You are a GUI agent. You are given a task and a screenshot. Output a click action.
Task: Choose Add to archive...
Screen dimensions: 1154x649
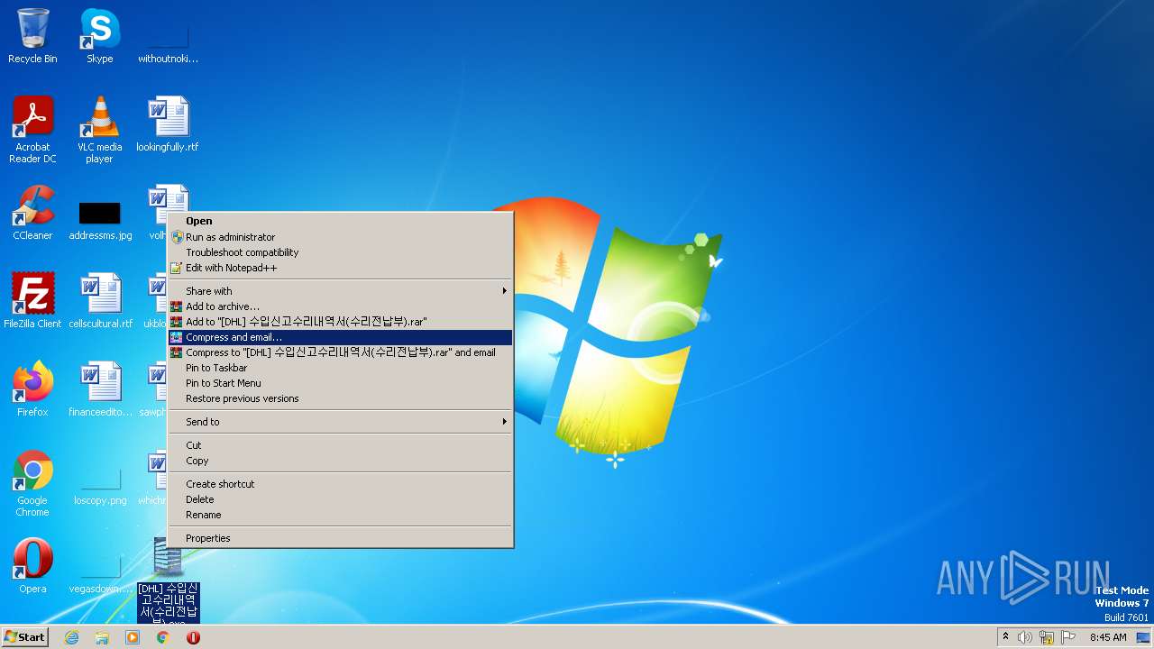pyautogui.click(x=341, y=306)
